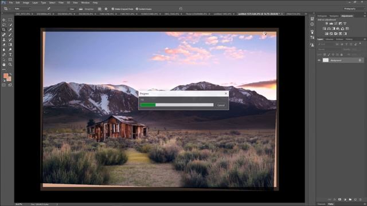Select the Gradient tool

(x=10, y=45)
